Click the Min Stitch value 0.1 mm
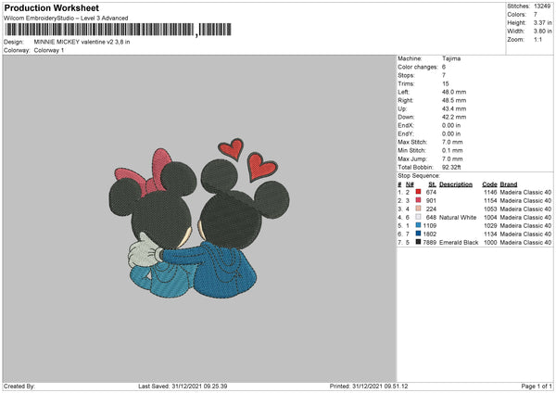 click(x=452, y=150)
